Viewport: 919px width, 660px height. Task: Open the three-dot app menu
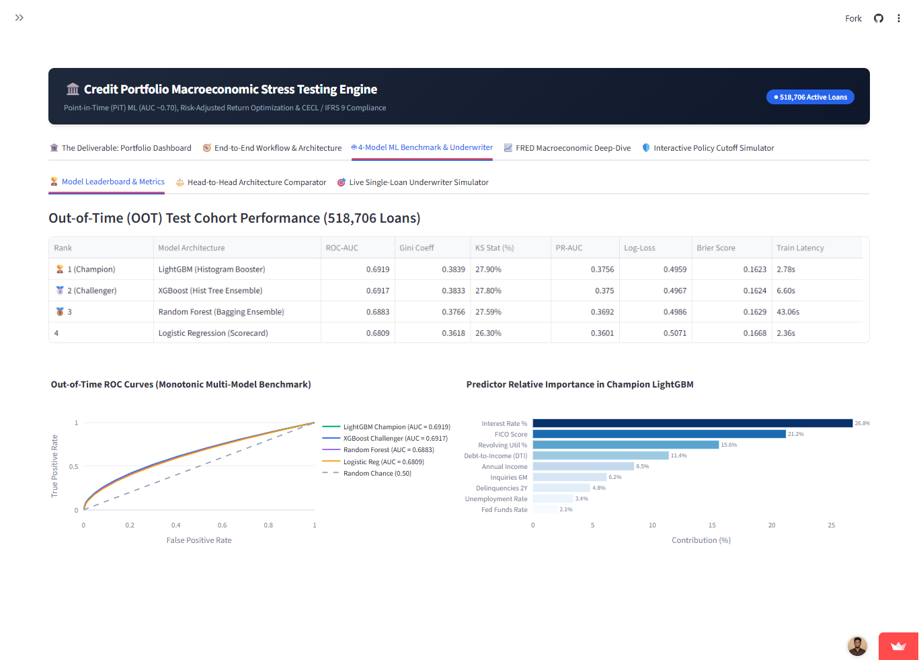[x=899, y=18]
